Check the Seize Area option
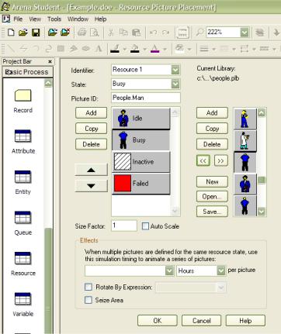This screenshot has width=281, height=334. click(x=88, y=300)
